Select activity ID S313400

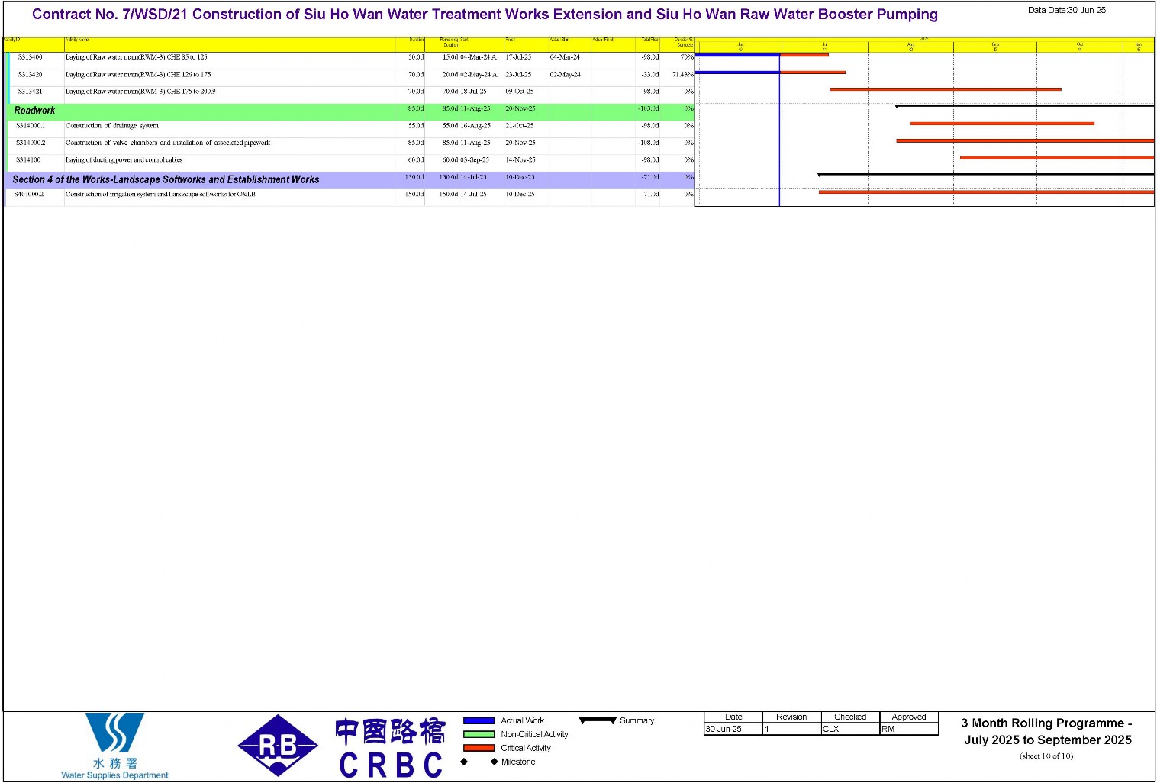click(x=31, y=57)
